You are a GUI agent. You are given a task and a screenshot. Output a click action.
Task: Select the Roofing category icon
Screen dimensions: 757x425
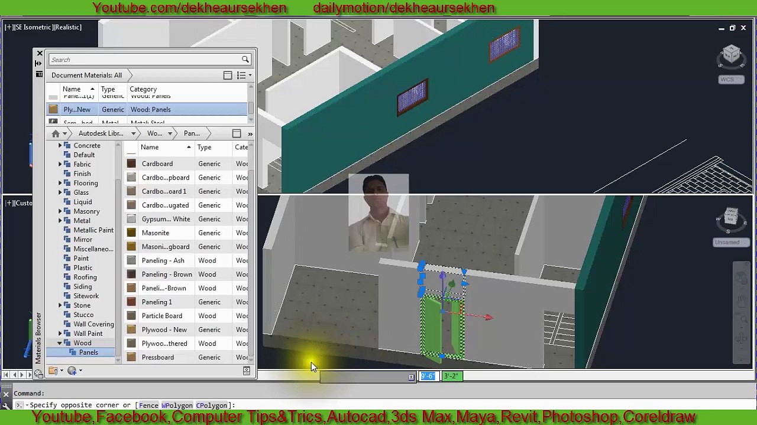click(x=67, y=277)
